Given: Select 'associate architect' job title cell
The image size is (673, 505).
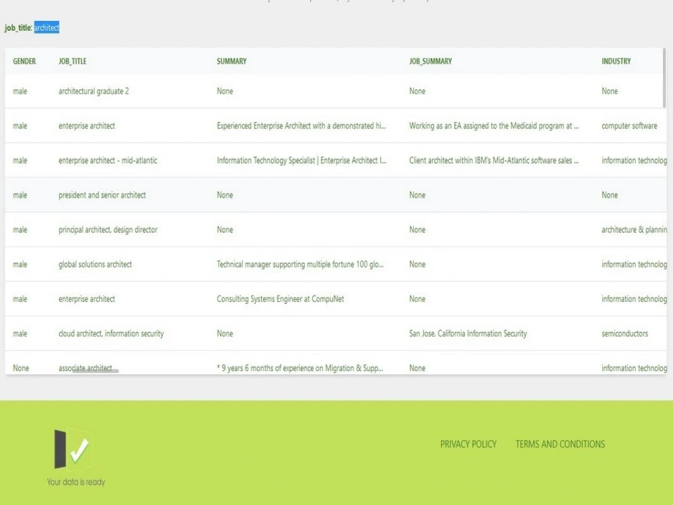Looking at the screenshot, I should click(x=85, y=368).
